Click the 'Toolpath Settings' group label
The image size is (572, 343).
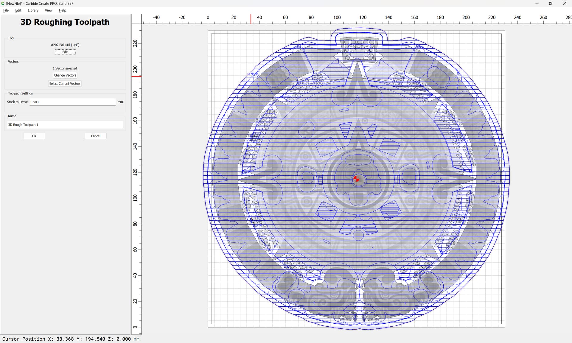pyautogui.click(x=21, y=93)
